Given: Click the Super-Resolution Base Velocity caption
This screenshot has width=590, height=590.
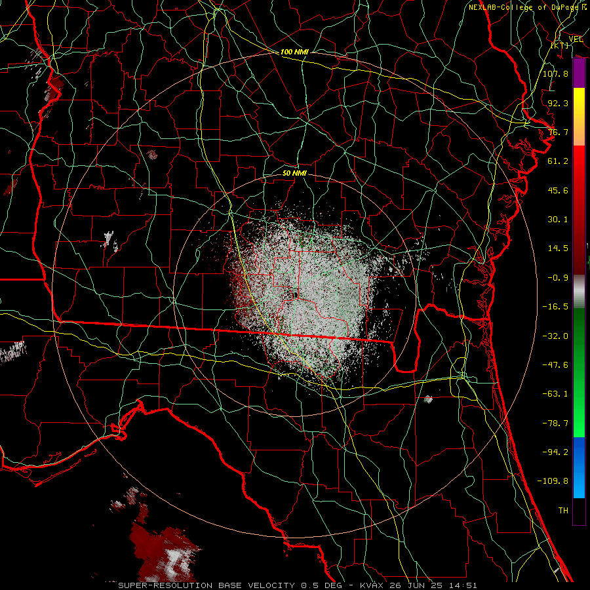Looking at the screenshot, I should (x=298, y=585).
